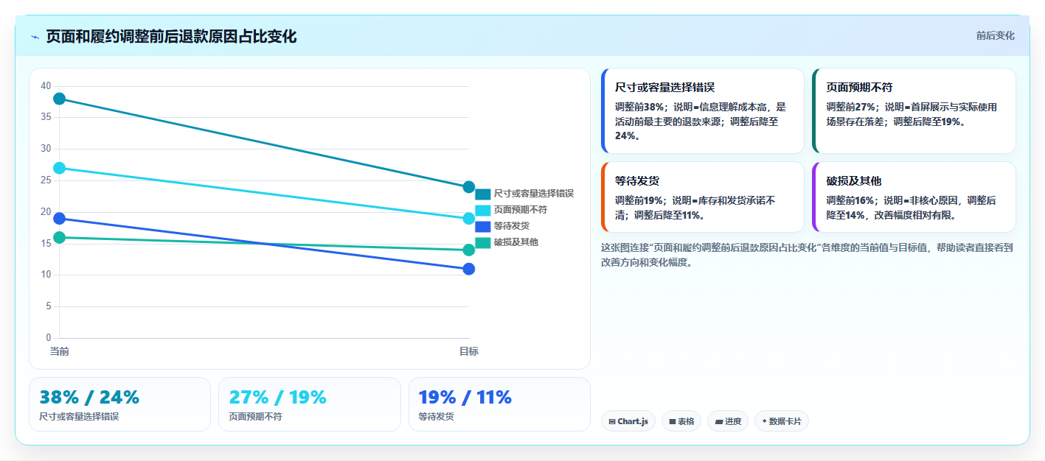Image resolution: width=1045 pixels, height=461 pixels.
Task: Click the 页面和履约调整前后退款原因占比变化 heading
Action: [171, 36]
